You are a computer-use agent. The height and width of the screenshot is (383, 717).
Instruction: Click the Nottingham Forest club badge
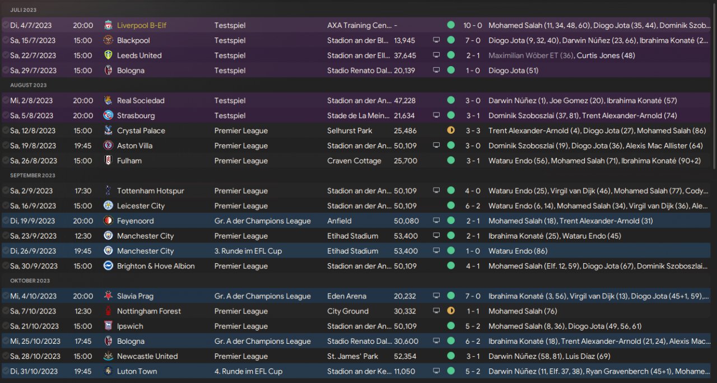[108, 311]
